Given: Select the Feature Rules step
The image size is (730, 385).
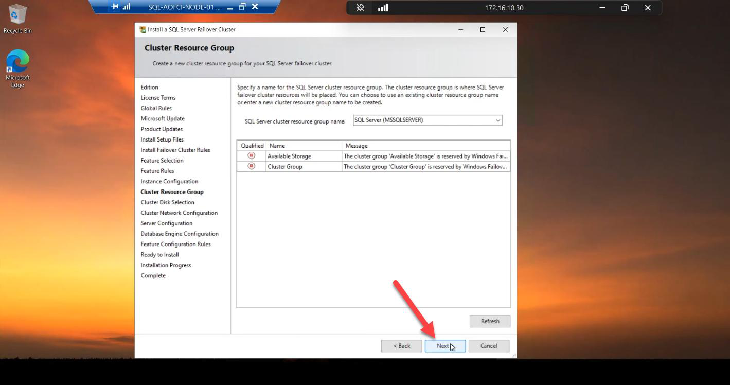Looking at the screenshot, I should point(157,171).
